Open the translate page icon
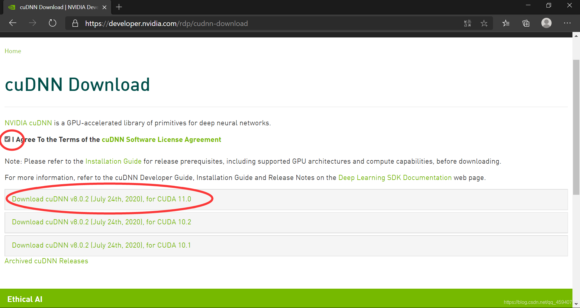 coord(467,23)
